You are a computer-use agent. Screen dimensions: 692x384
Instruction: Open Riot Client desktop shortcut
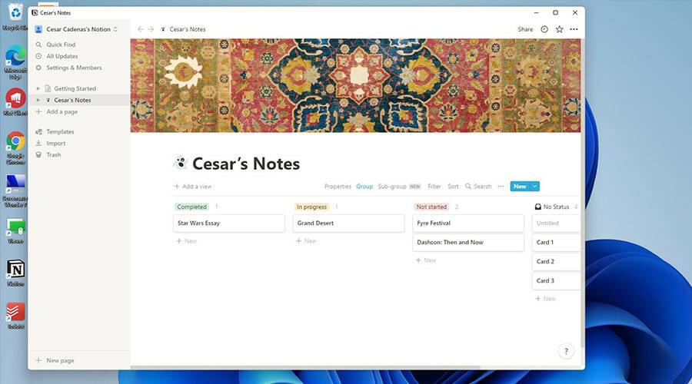15,102
